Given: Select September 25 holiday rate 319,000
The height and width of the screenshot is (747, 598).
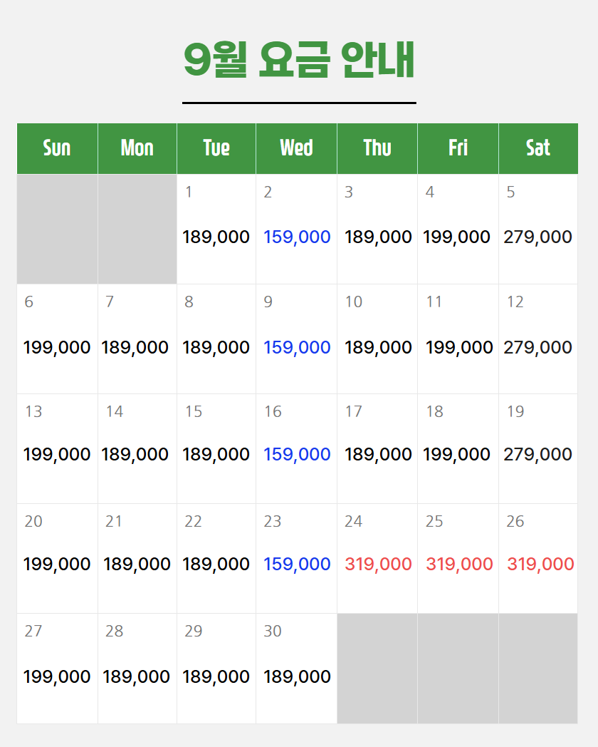Looking at the screenshot, I should [x=458, y=558].
